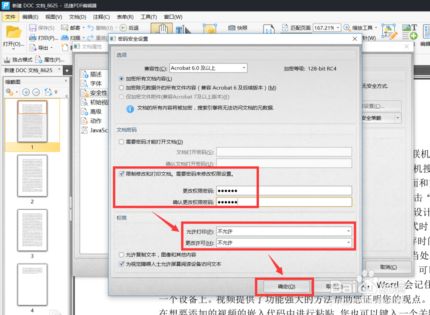Screen dimensions: 430x315
Task: Expand the 导出 dropdown arrow
Action: 52,48
